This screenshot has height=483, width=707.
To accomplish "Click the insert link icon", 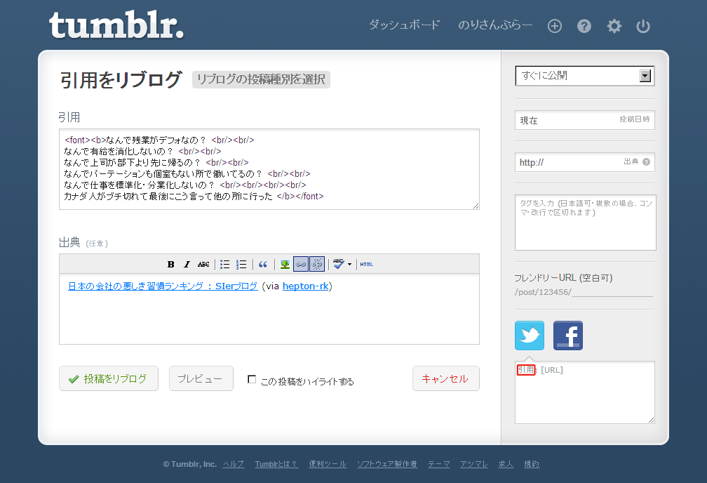I will (x=301, y=264).
